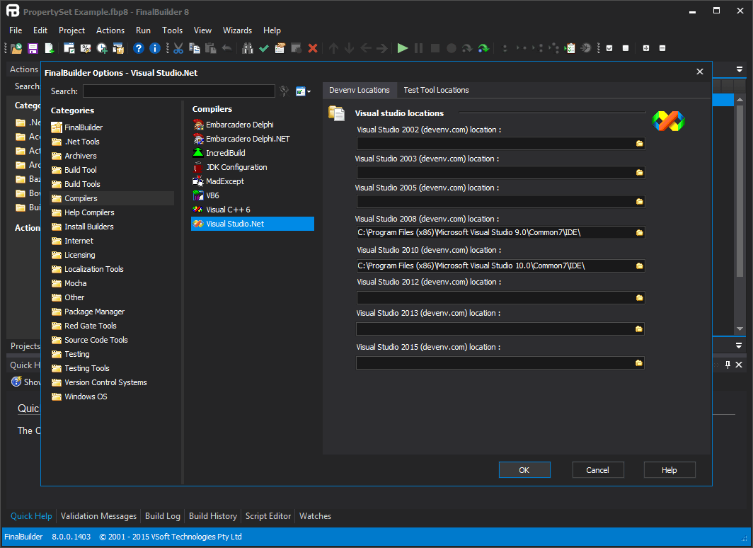Screen dimensions: 753x548
Task: Click the toolbar checked-box check all icon
Action: (609, 48)
